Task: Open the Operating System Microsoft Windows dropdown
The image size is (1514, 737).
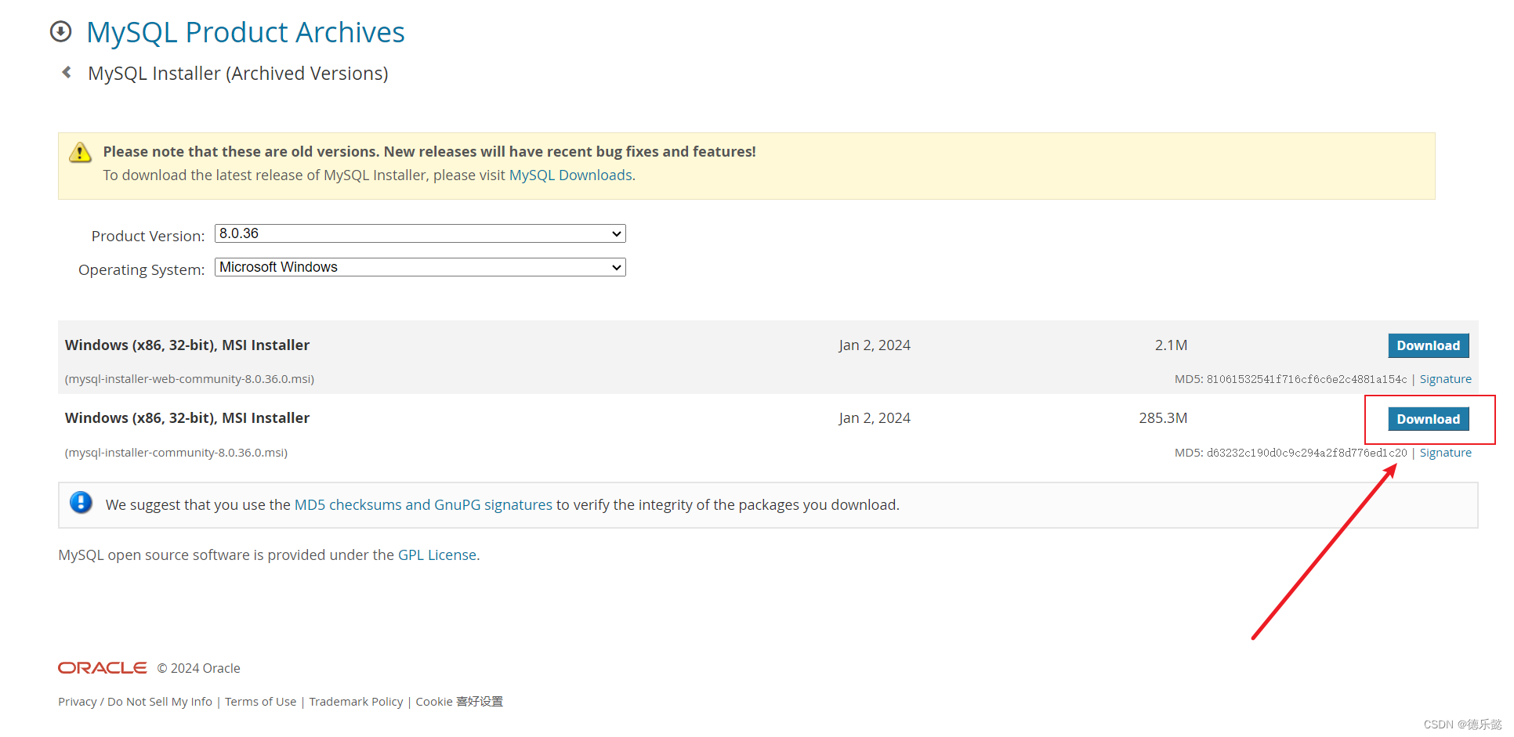Action: tap(420, 267)
